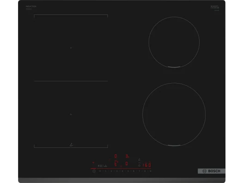Viewport: 244px width, 183px height.
Task: Click the Schott Ceran glass logo
Action: (x=215, y=7)
